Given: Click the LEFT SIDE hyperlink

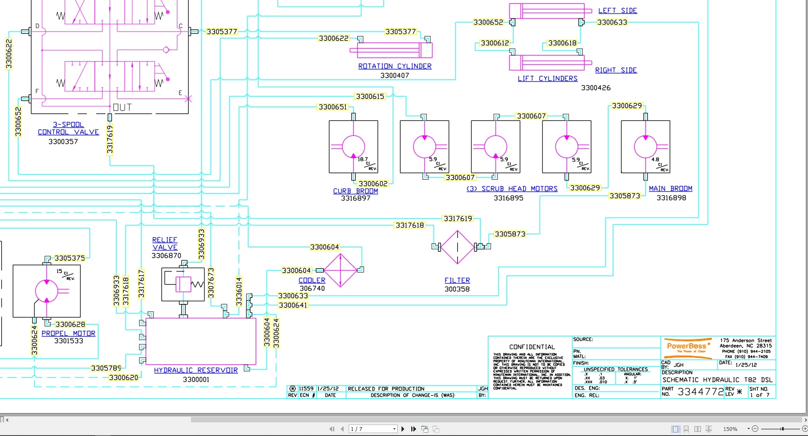Looking at the screenshot, I should (617, 10).
